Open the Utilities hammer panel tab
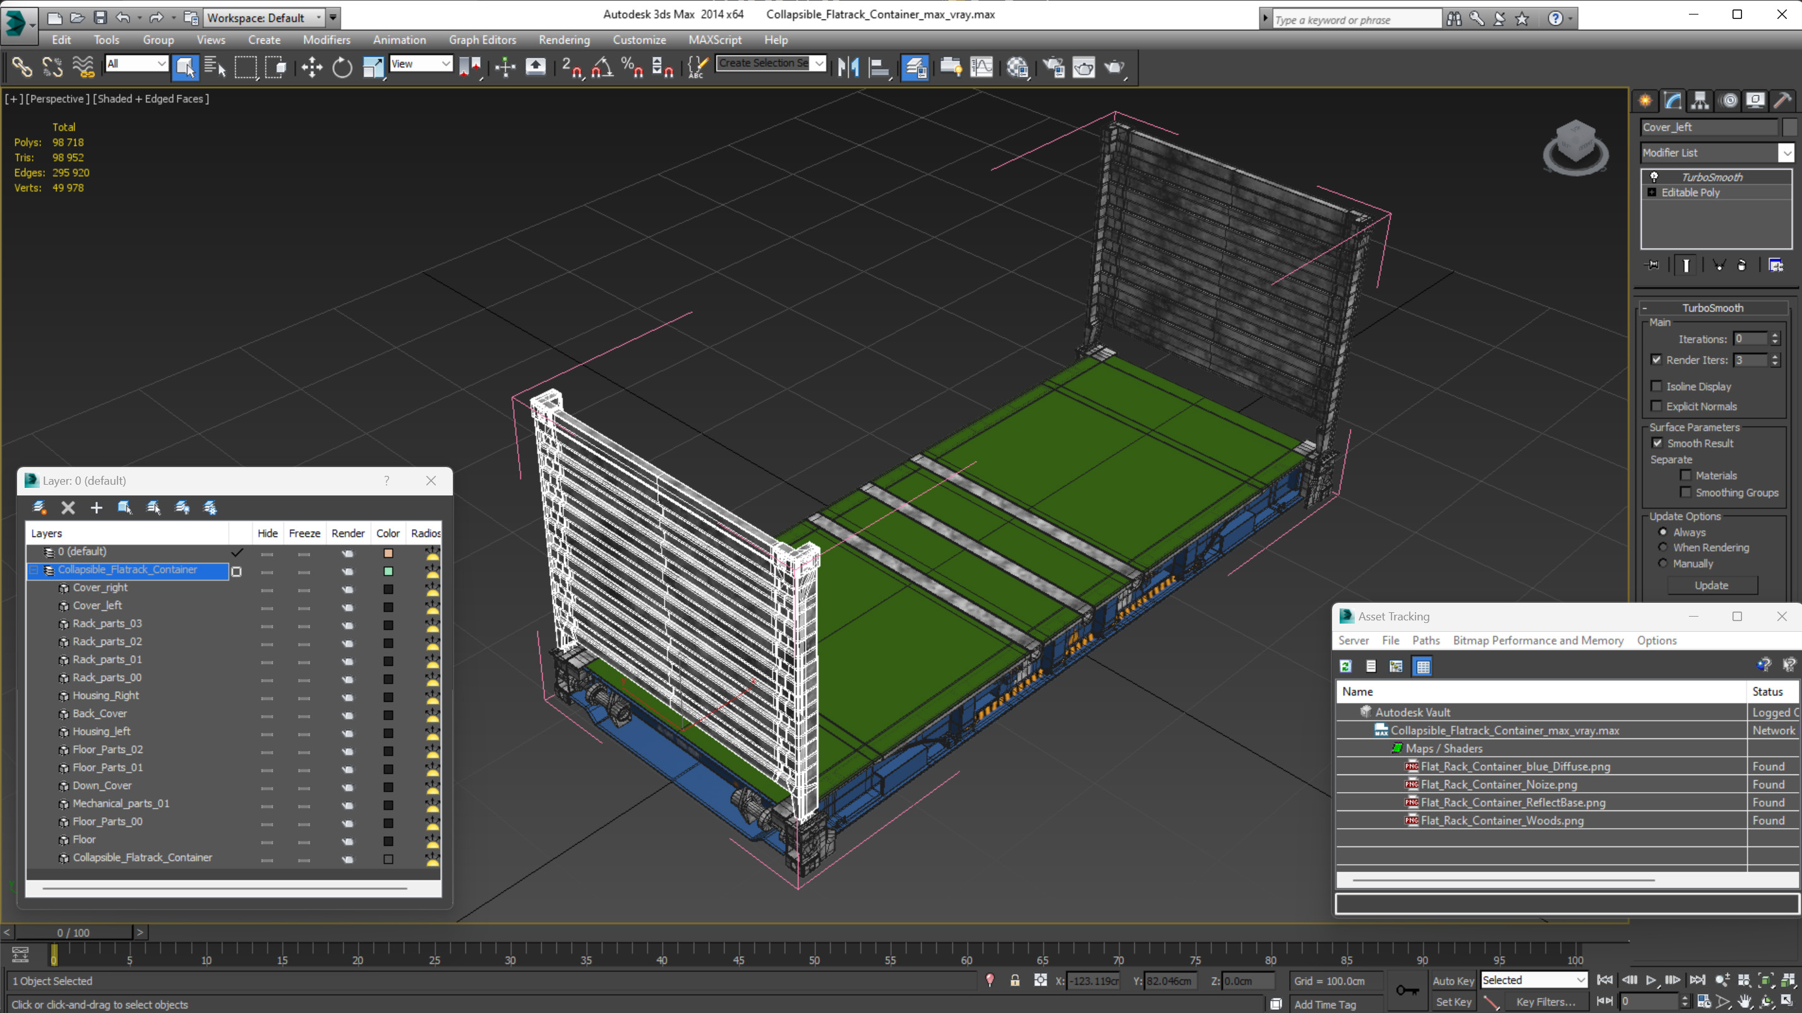The width and height of the screenshot is (1802, 1013). coord(1782,101)
